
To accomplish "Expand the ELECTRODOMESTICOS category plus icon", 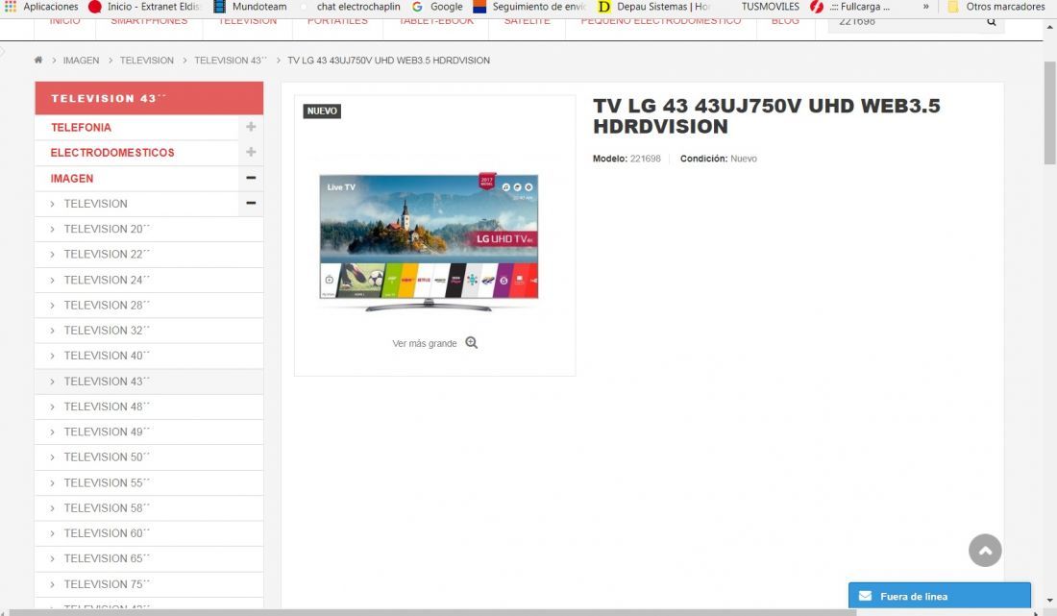I will (x=251, y=152).
